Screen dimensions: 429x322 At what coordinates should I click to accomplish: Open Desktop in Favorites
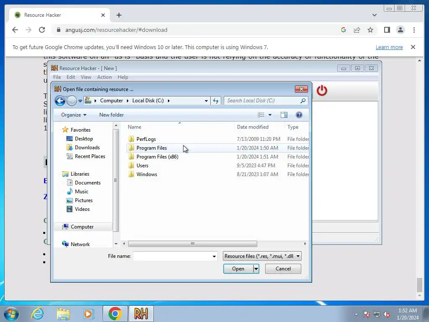pyautogui.click(x=83, y=139)
